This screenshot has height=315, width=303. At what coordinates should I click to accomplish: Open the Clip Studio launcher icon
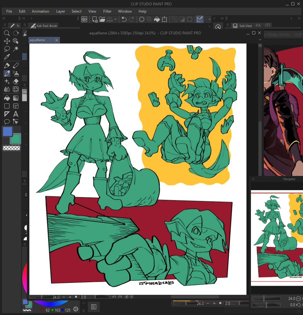84,19
